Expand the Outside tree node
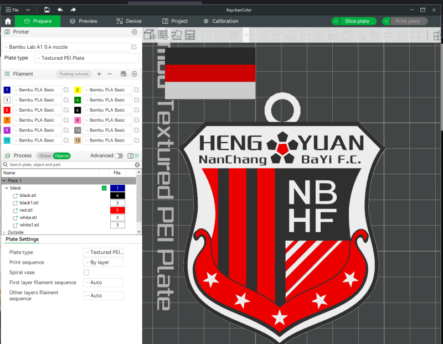The image size is (443, 344). coord(4,232)
